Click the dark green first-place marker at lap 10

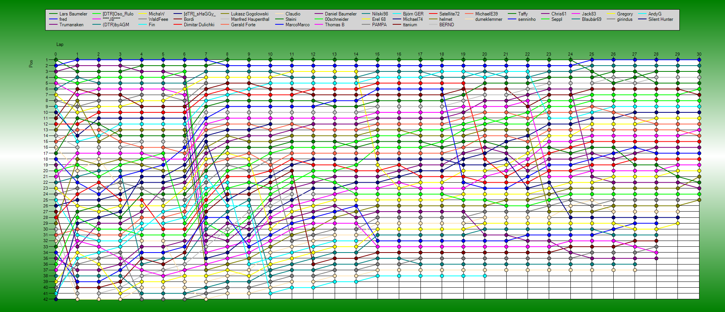[270, 60]
